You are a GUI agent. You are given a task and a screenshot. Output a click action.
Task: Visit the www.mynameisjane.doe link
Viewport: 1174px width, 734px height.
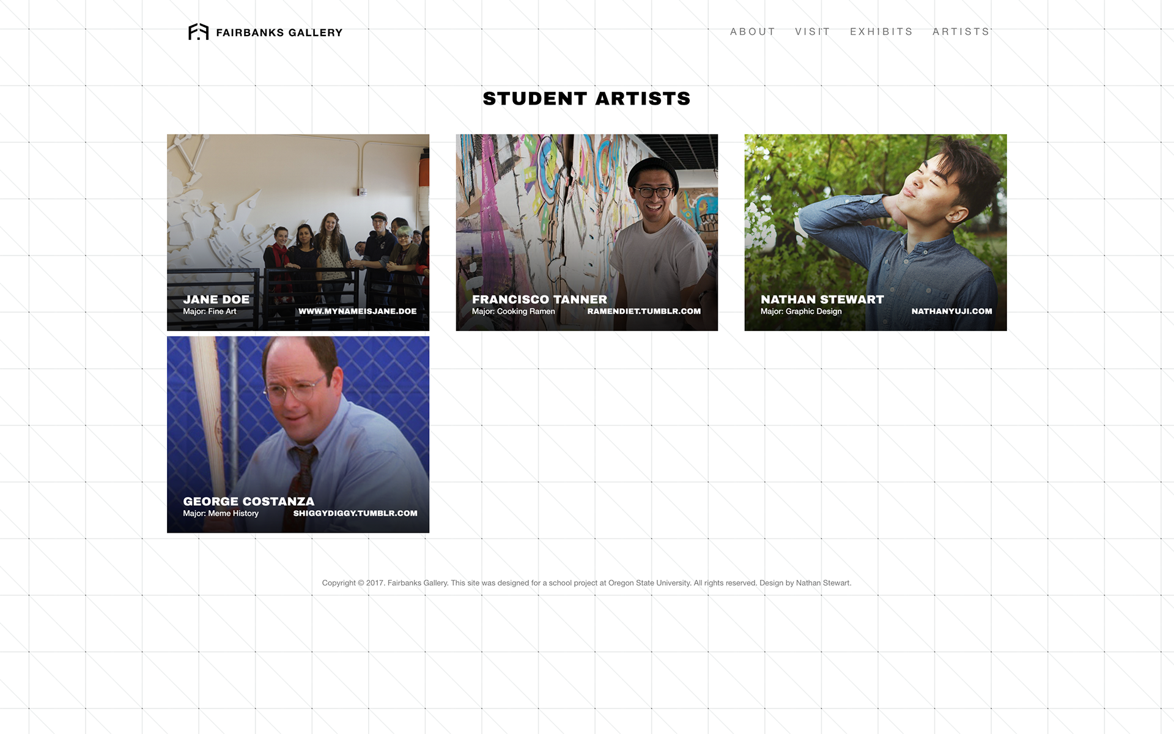tap(358, 311)
